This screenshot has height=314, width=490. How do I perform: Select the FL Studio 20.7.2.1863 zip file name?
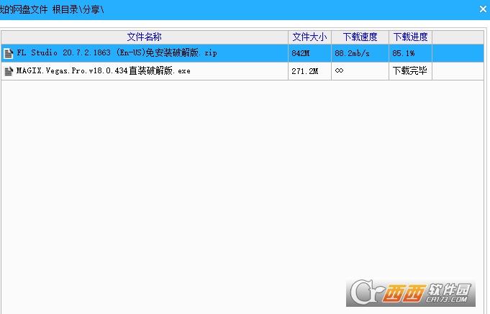pyautogui.click(x=117, y=52)
